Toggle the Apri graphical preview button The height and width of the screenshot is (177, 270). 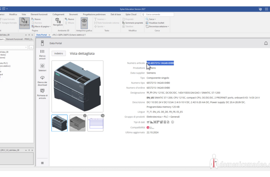pos(84,23)
